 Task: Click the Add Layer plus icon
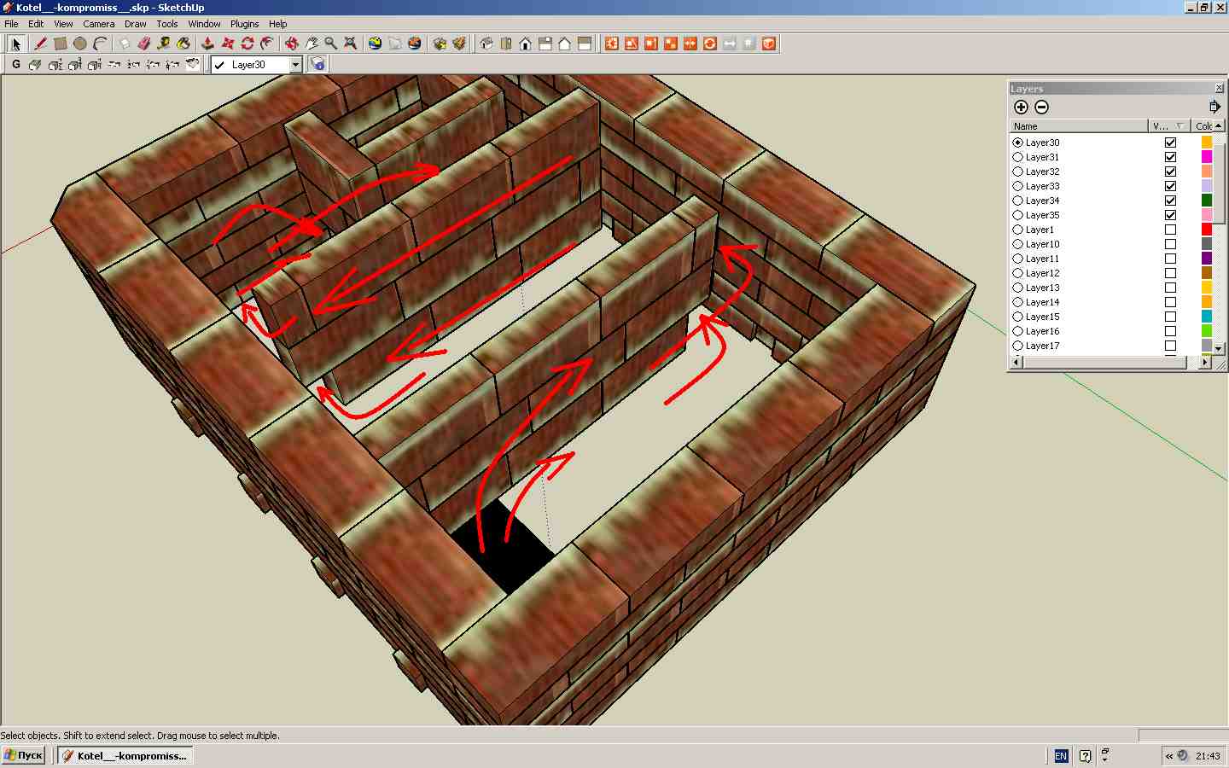click(x=1021, y=107)
